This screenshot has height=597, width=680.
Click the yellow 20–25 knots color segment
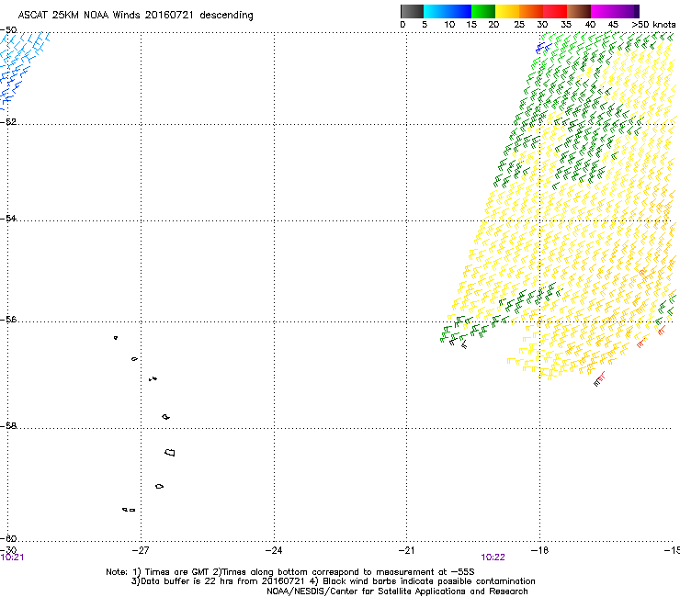pyautogui.click(x=507, y=11)
